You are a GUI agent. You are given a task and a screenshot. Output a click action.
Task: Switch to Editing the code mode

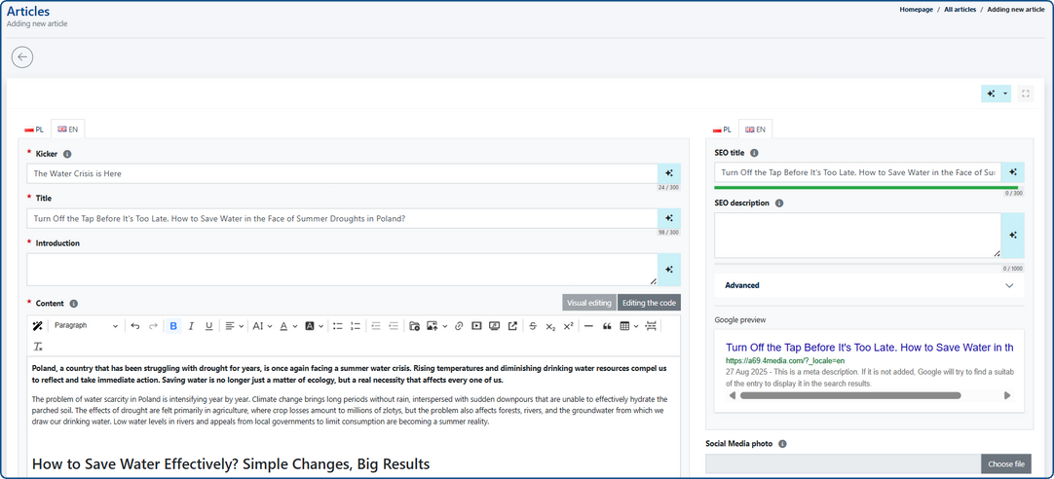tap(649, 303)
